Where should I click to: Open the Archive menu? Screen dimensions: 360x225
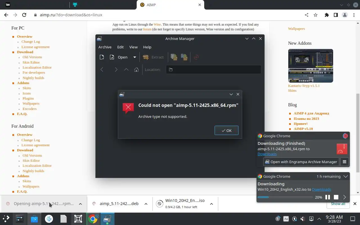pos(105,47)
